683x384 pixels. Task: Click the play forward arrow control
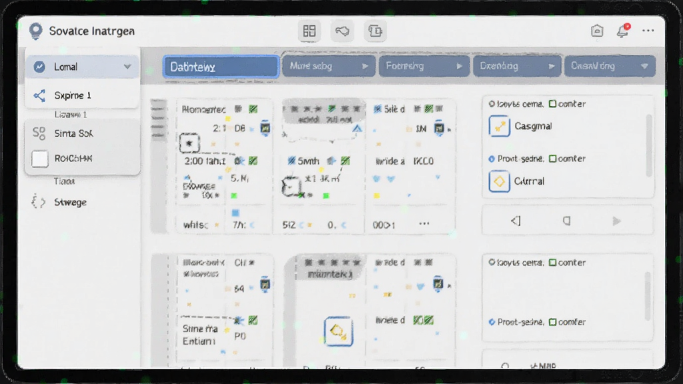pos(616,221)
